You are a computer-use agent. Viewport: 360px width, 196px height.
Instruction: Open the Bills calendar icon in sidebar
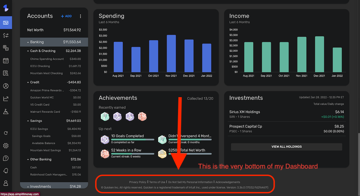6,60
